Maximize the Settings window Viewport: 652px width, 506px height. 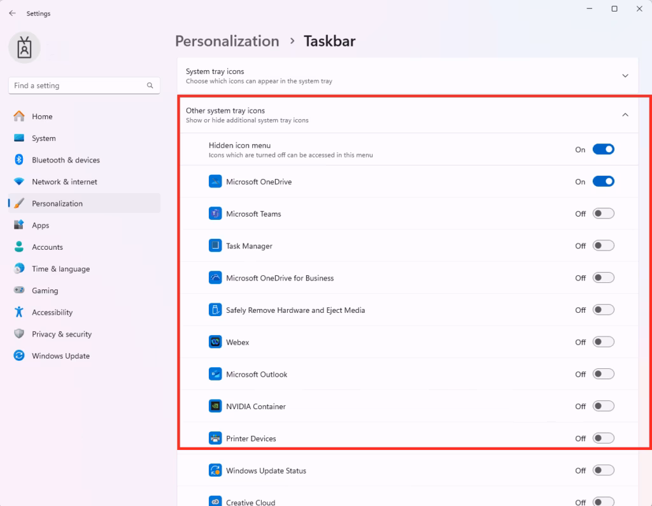614,9
